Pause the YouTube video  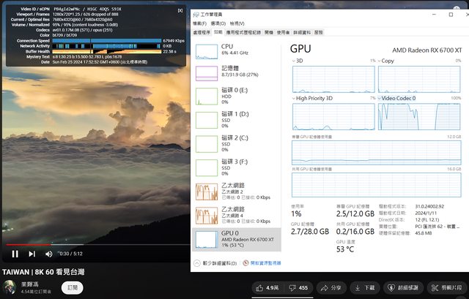[15, 254]
